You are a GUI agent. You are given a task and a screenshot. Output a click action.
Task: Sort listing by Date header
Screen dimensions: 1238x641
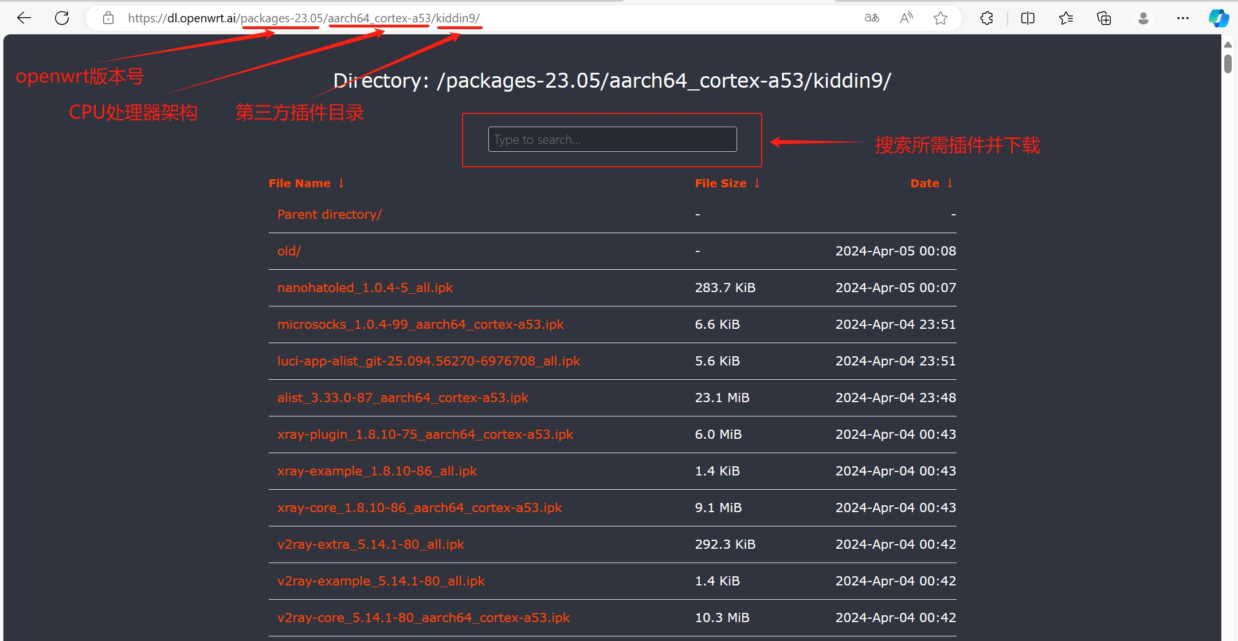pyautogui.click(x=932, y=183)
